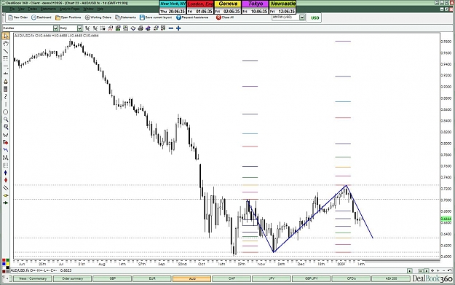Switch to News / Commentary tab
Viewport: 455px width, 285px height.
(33, 279)
